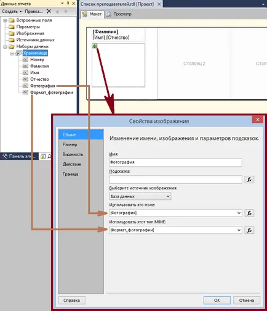
Task: Click the OK button
Action: click(x=217, y=300)
